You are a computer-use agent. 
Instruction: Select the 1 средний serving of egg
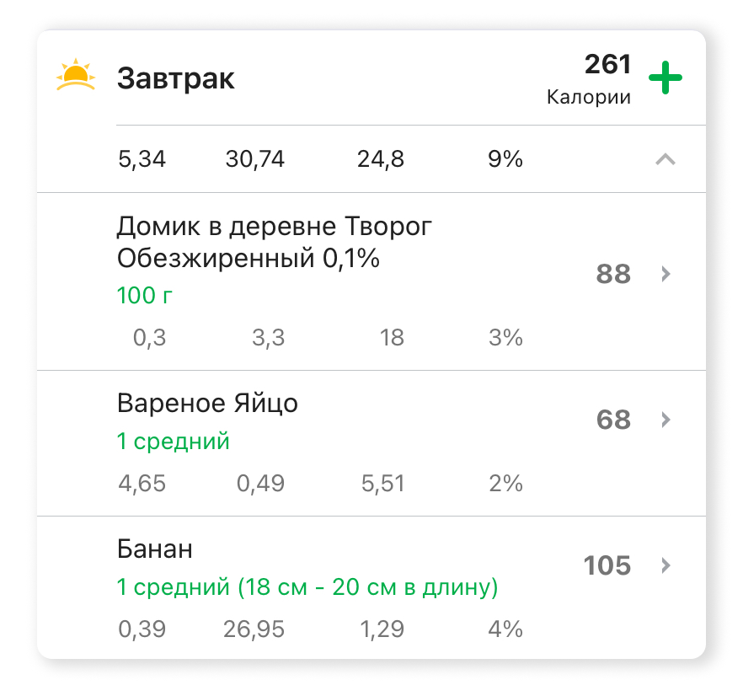[x=173, y=441]
